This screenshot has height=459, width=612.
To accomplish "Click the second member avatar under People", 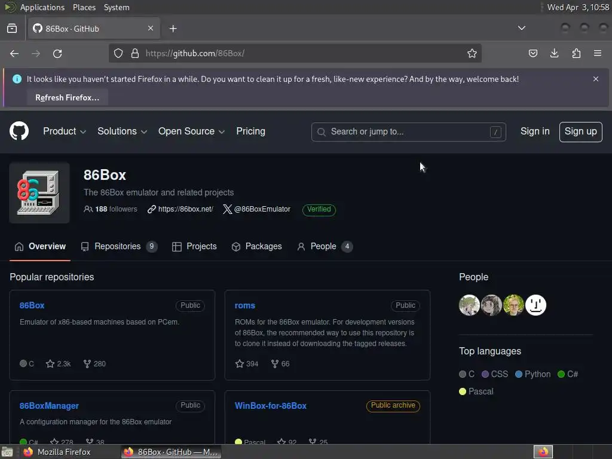I will click(x=491, y=305).
